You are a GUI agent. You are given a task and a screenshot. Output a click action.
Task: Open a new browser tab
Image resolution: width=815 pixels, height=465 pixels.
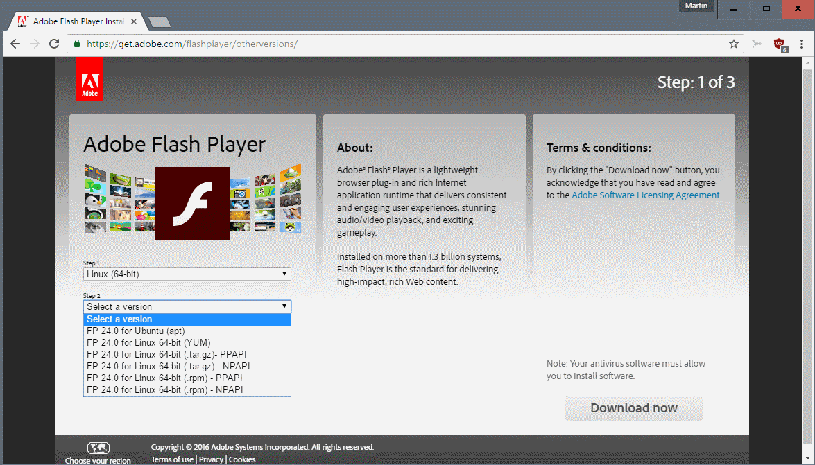(160, 21)
